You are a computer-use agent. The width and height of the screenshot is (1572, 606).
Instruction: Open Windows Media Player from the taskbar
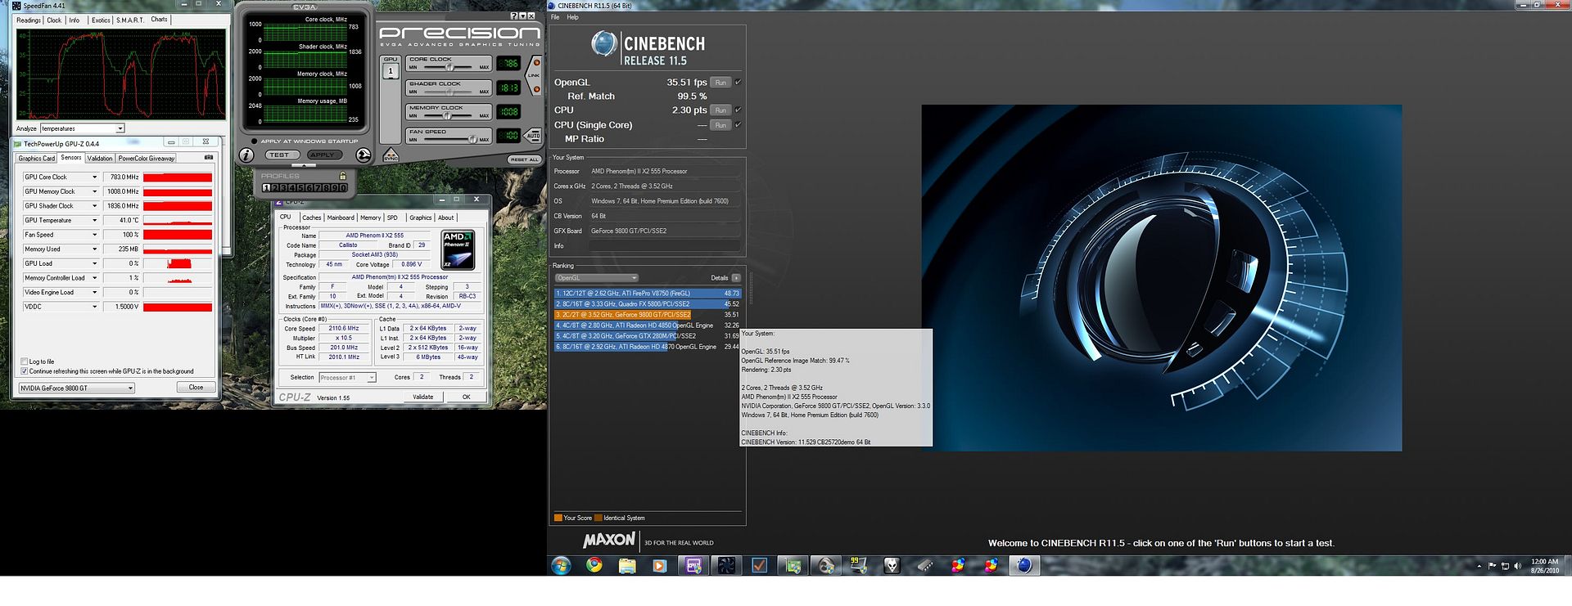tap(660, 565)
